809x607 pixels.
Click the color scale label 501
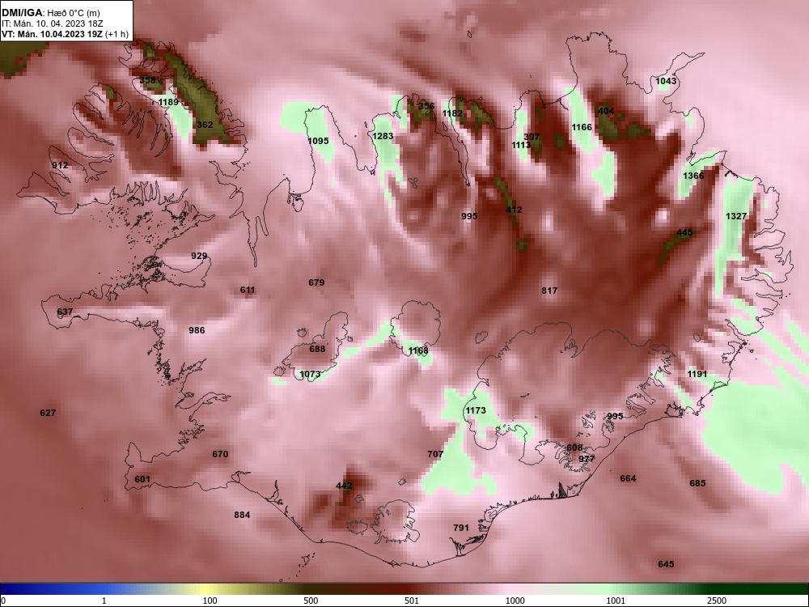tap(411, 601)
